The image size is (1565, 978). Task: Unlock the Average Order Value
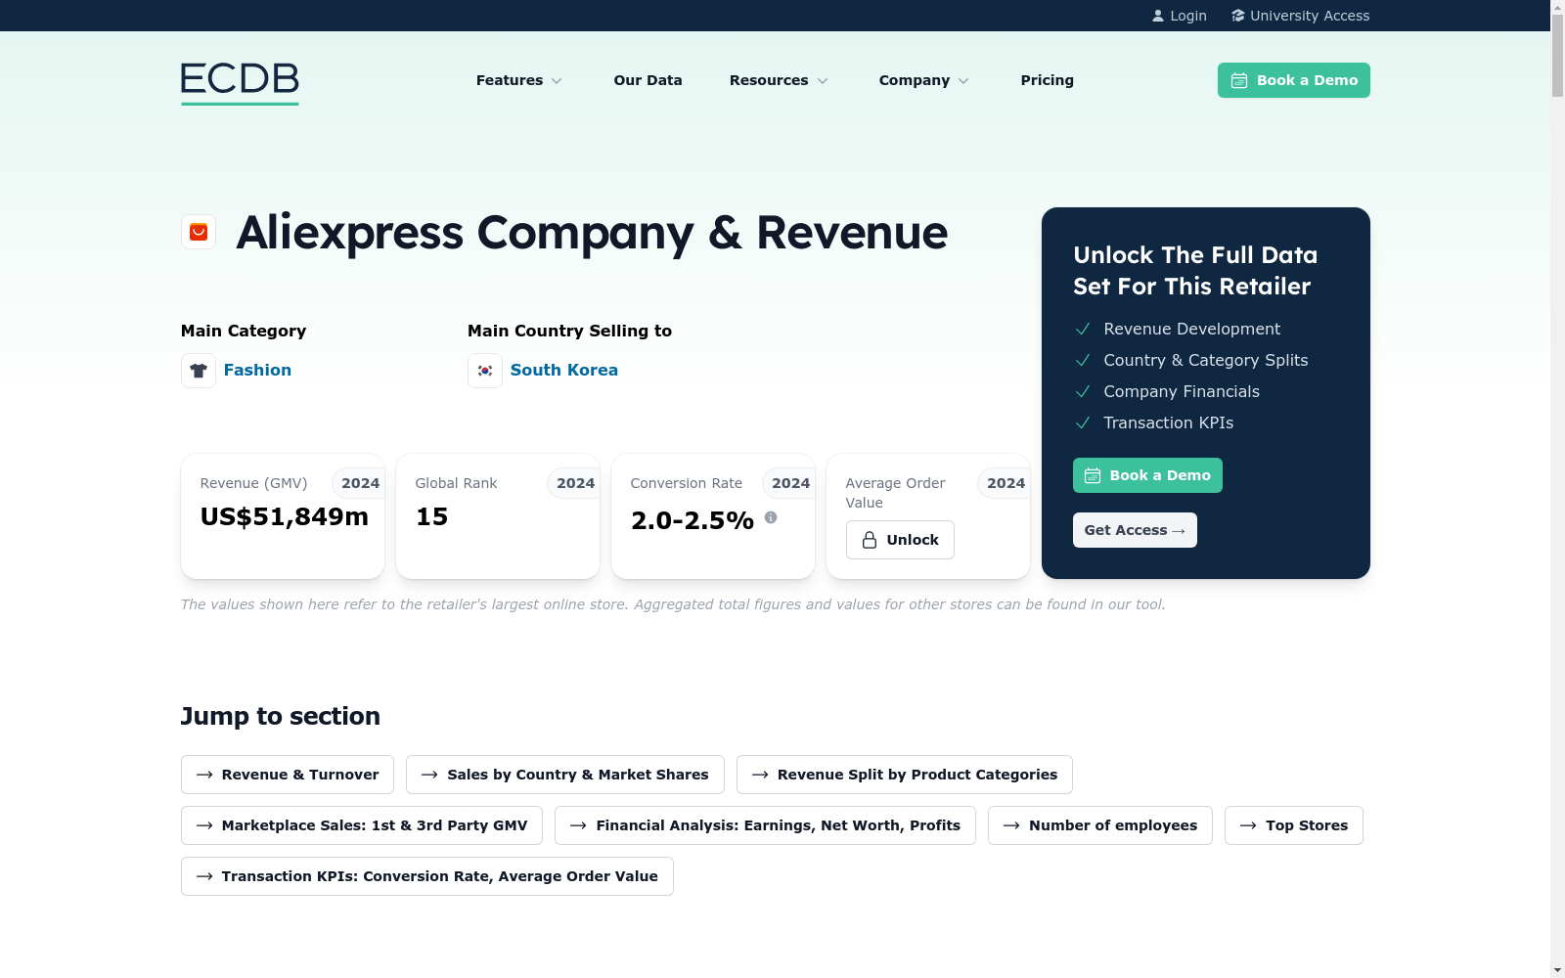(900, 540)
